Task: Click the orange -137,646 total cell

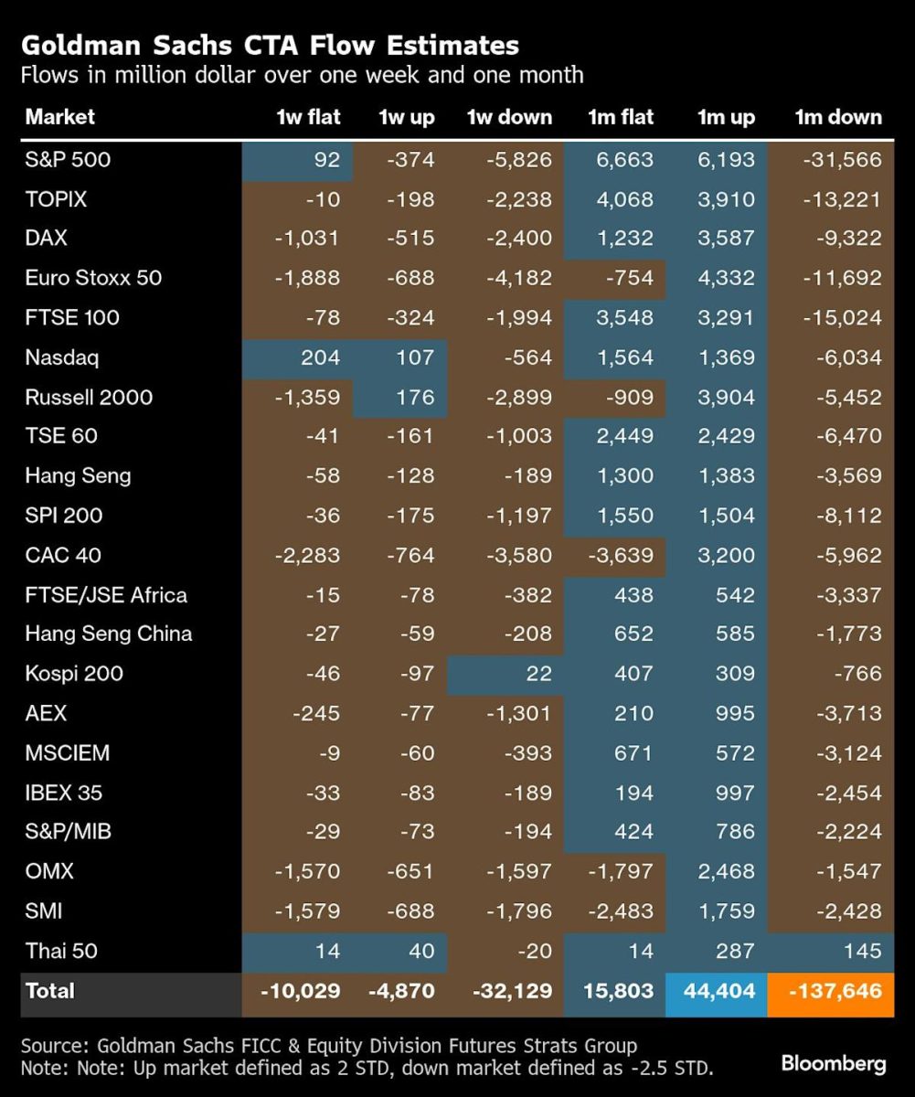Action: click(x=831, y=992)
